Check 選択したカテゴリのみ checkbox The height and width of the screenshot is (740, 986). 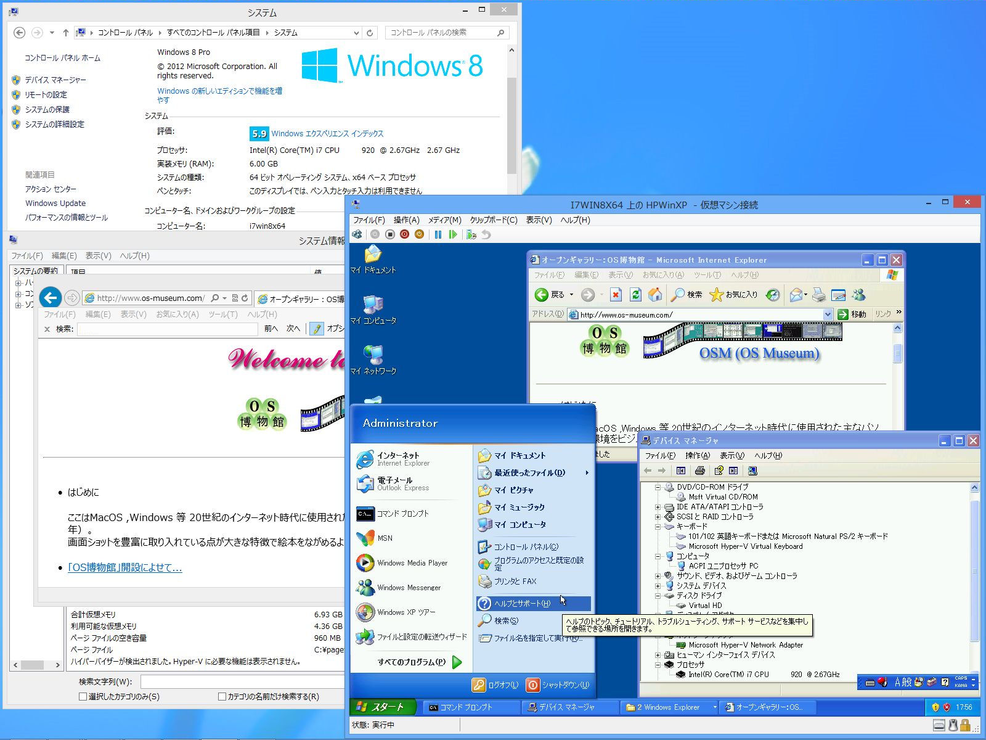(x=83, y=696)
